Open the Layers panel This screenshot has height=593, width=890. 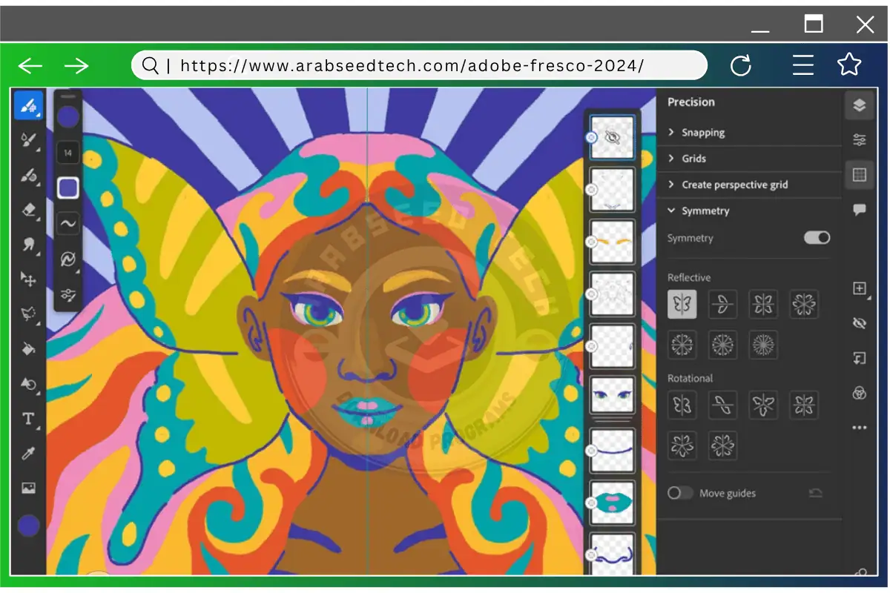coord(860,105)
